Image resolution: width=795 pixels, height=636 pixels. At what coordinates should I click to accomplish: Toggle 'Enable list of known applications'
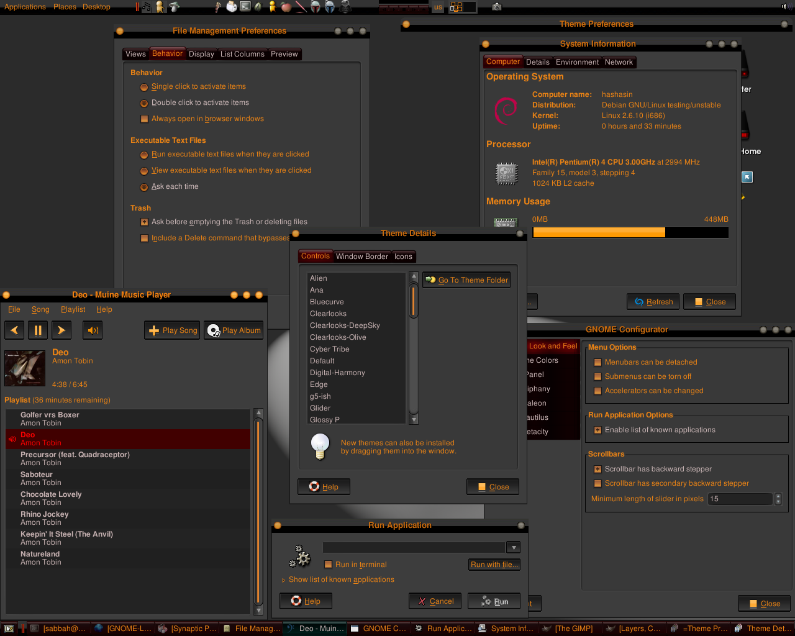(x=655, y=430)
